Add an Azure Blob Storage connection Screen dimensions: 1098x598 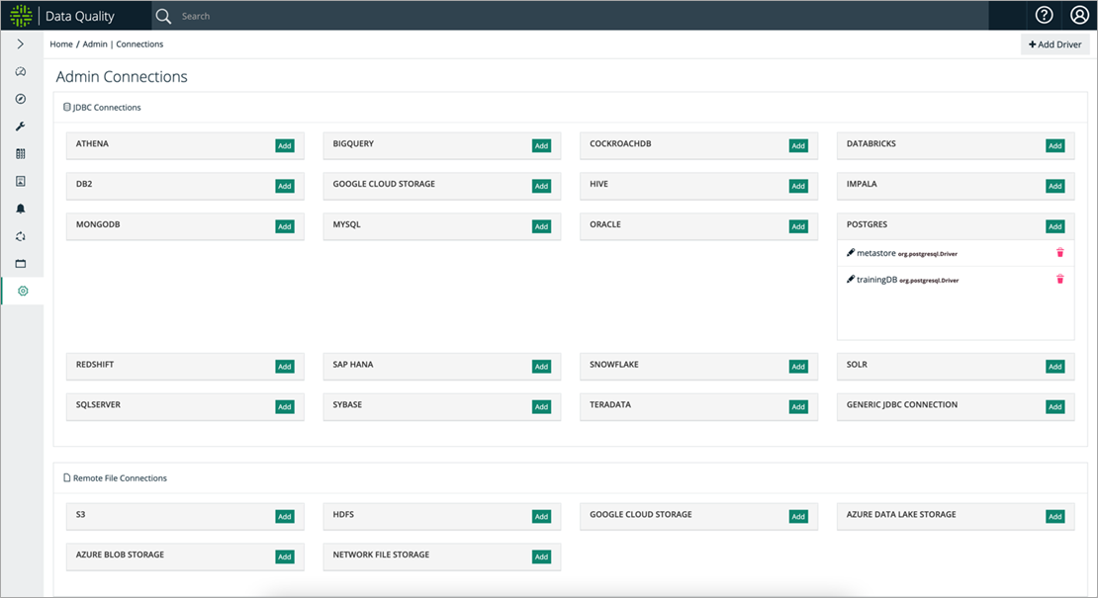click(285, 557)
